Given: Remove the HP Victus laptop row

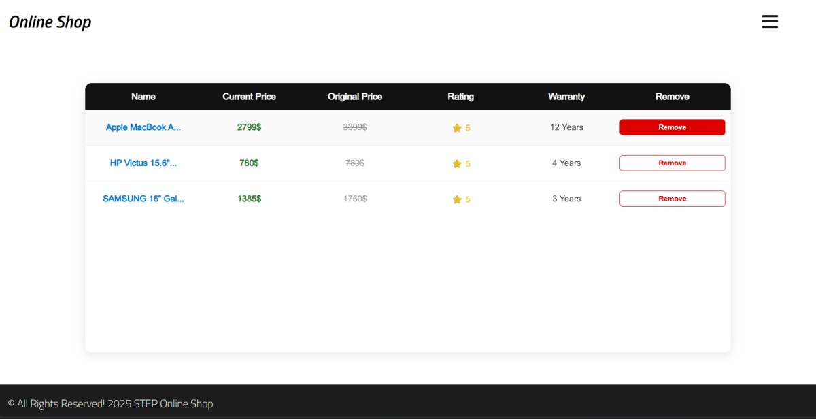Looking at the screenshot, I should pyautogui.click(x=672, y=163).
